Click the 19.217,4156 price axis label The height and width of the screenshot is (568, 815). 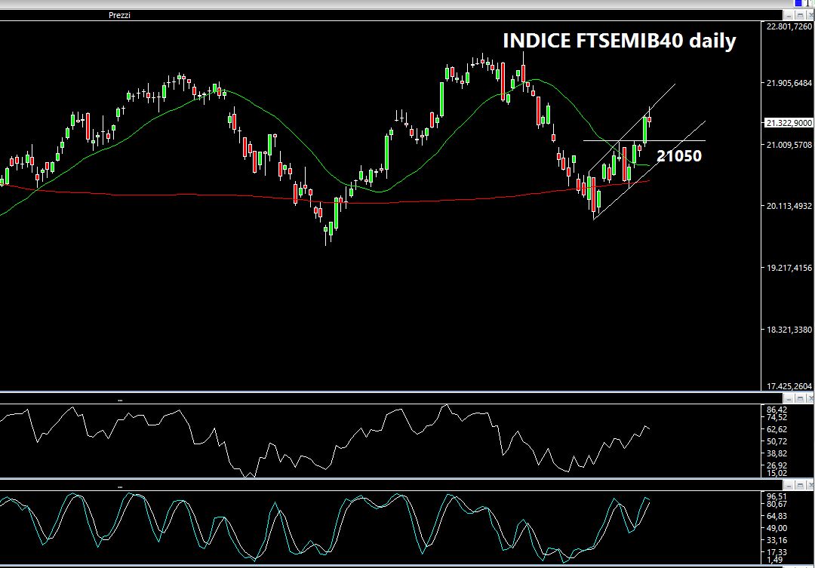point(789,268)
